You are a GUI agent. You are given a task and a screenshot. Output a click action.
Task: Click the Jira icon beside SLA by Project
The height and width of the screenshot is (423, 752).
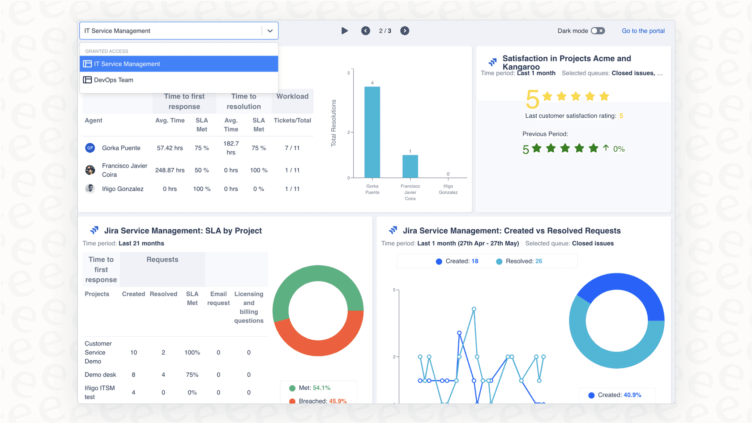click(94, 231)
